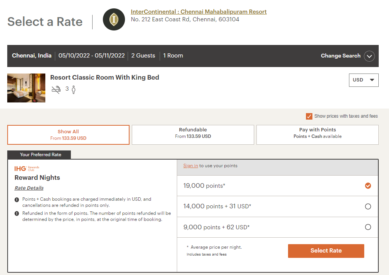Click the 05/10/2022 - 05/11/2022 dates
Screen dimensions: 389x275
click(91, 56)
